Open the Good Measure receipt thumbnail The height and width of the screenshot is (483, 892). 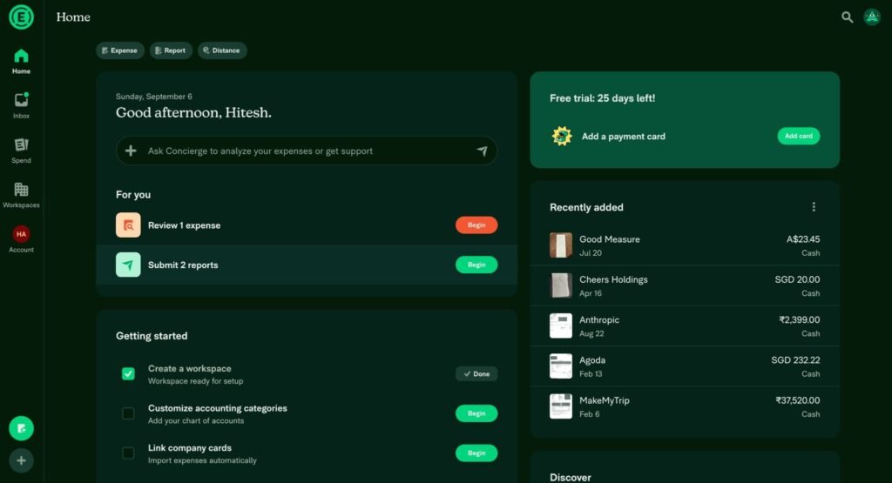point(561,245)
